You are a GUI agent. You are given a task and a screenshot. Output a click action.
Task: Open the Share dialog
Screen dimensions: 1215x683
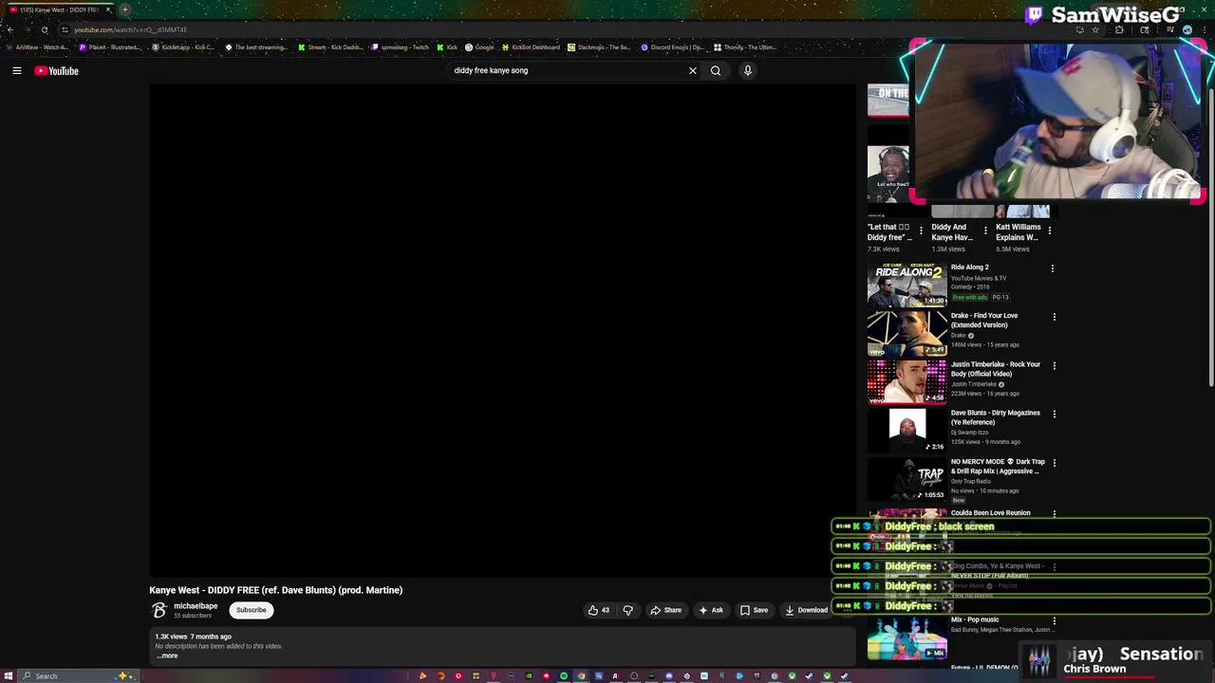[x=665, y=610]
